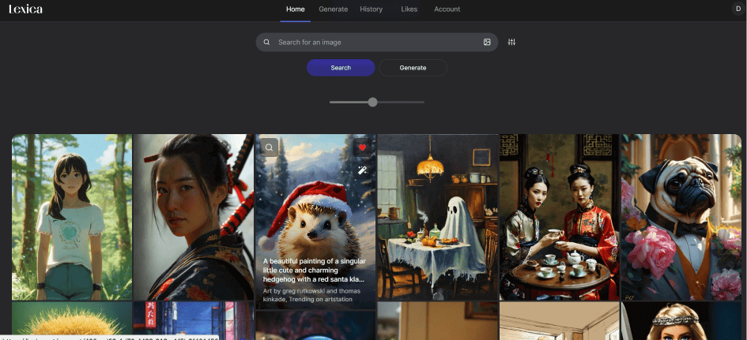Open the two women drinking tea image

click(x=560, y=217)
